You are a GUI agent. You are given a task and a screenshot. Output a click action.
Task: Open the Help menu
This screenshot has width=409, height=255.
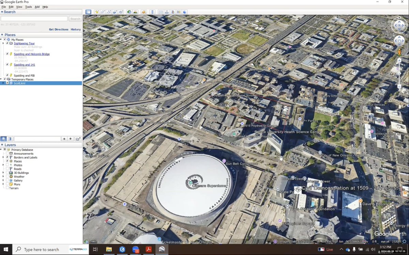pyautogui.click(x=45, y=7)
